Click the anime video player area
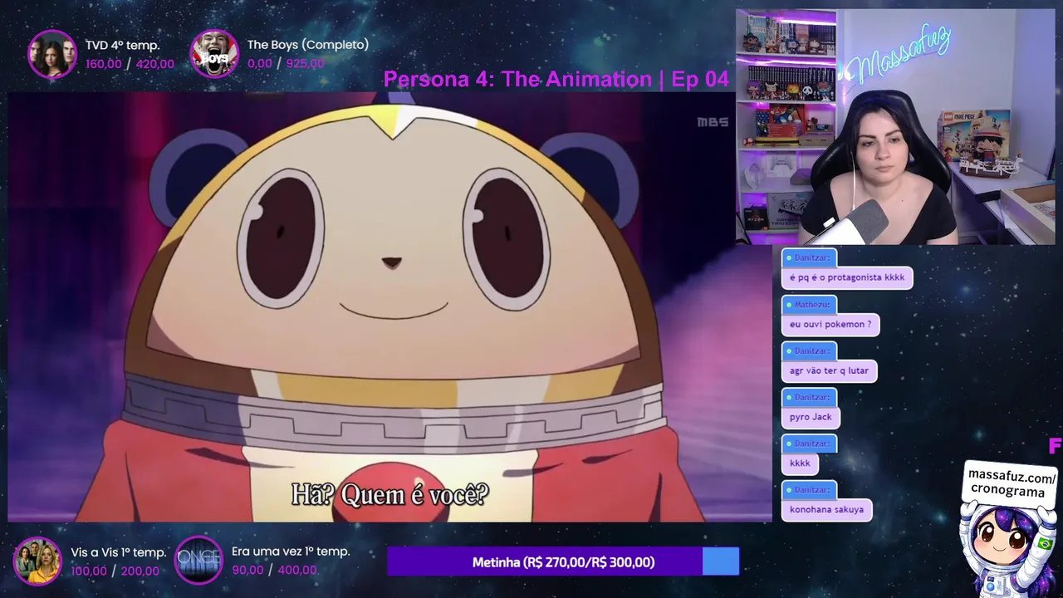The image size is (1063, 598). (x=389, y=307)
